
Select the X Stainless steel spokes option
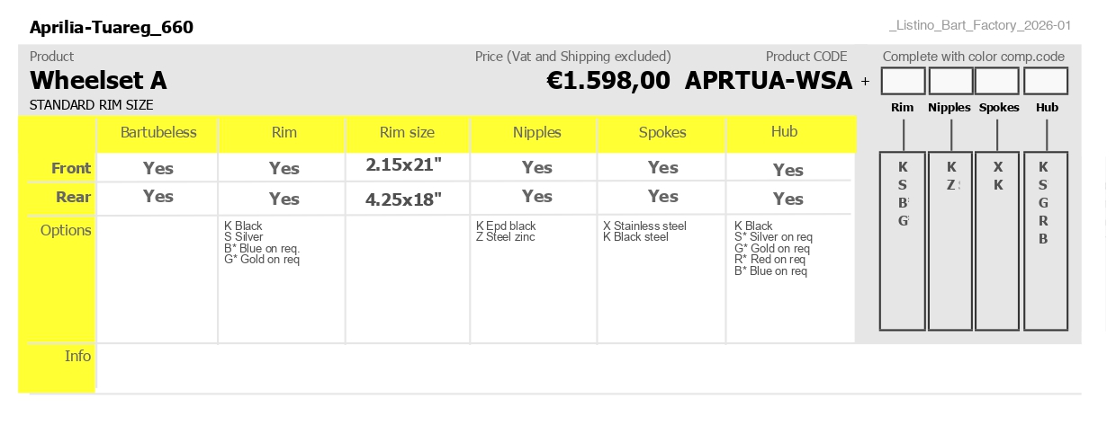coord(644,226)
